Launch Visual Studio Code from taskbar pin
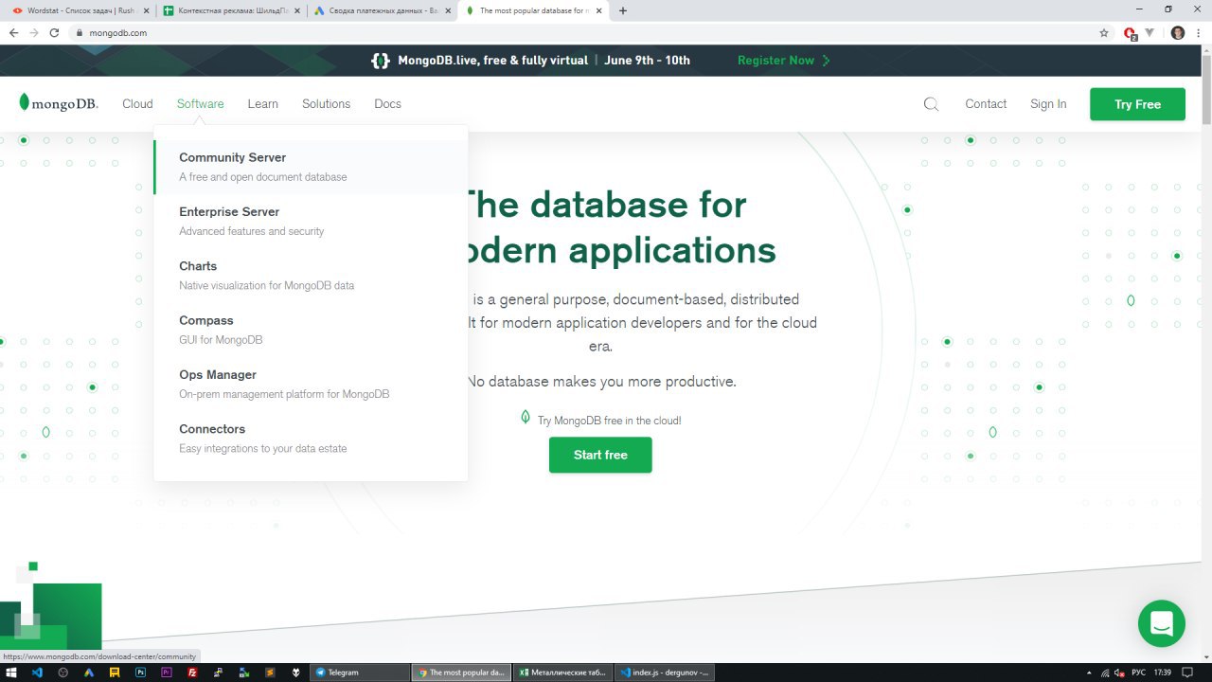Image resolution: width=1212 pixels, height=682 pixels. (38, 673)
